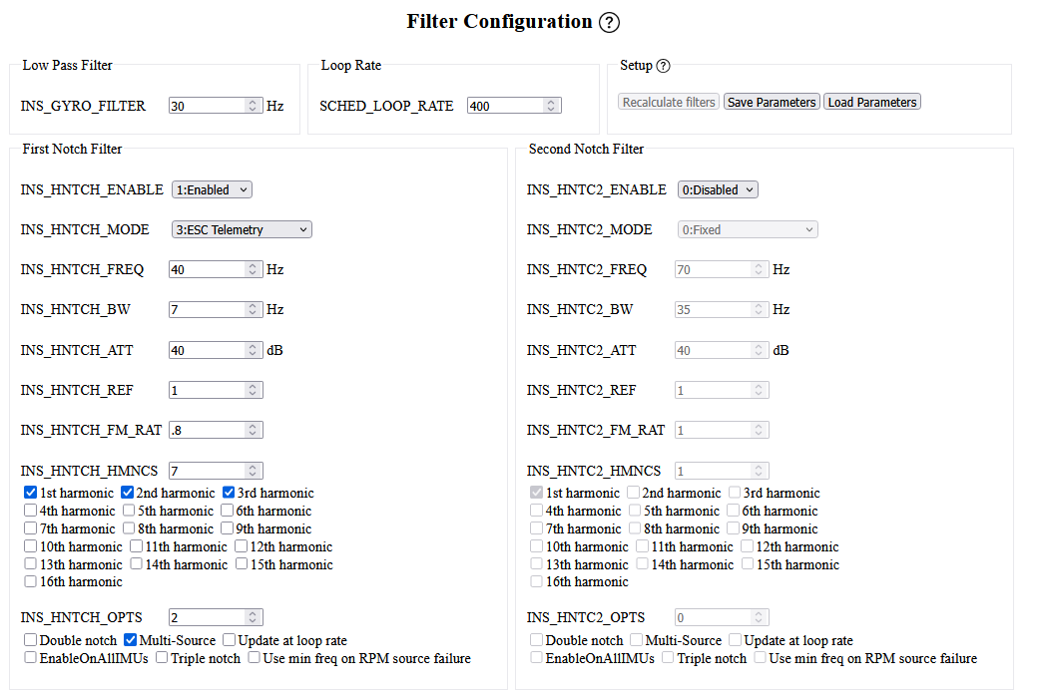The height and width of the screenshot is (700, 1045).
Task: Open the INS_HNTC2_ENABLE Disabled dropdown
Action: click(718, 189)
